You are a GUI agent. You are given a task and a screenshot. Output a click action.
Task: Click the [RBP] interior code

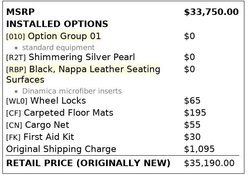tap(16, 70)
